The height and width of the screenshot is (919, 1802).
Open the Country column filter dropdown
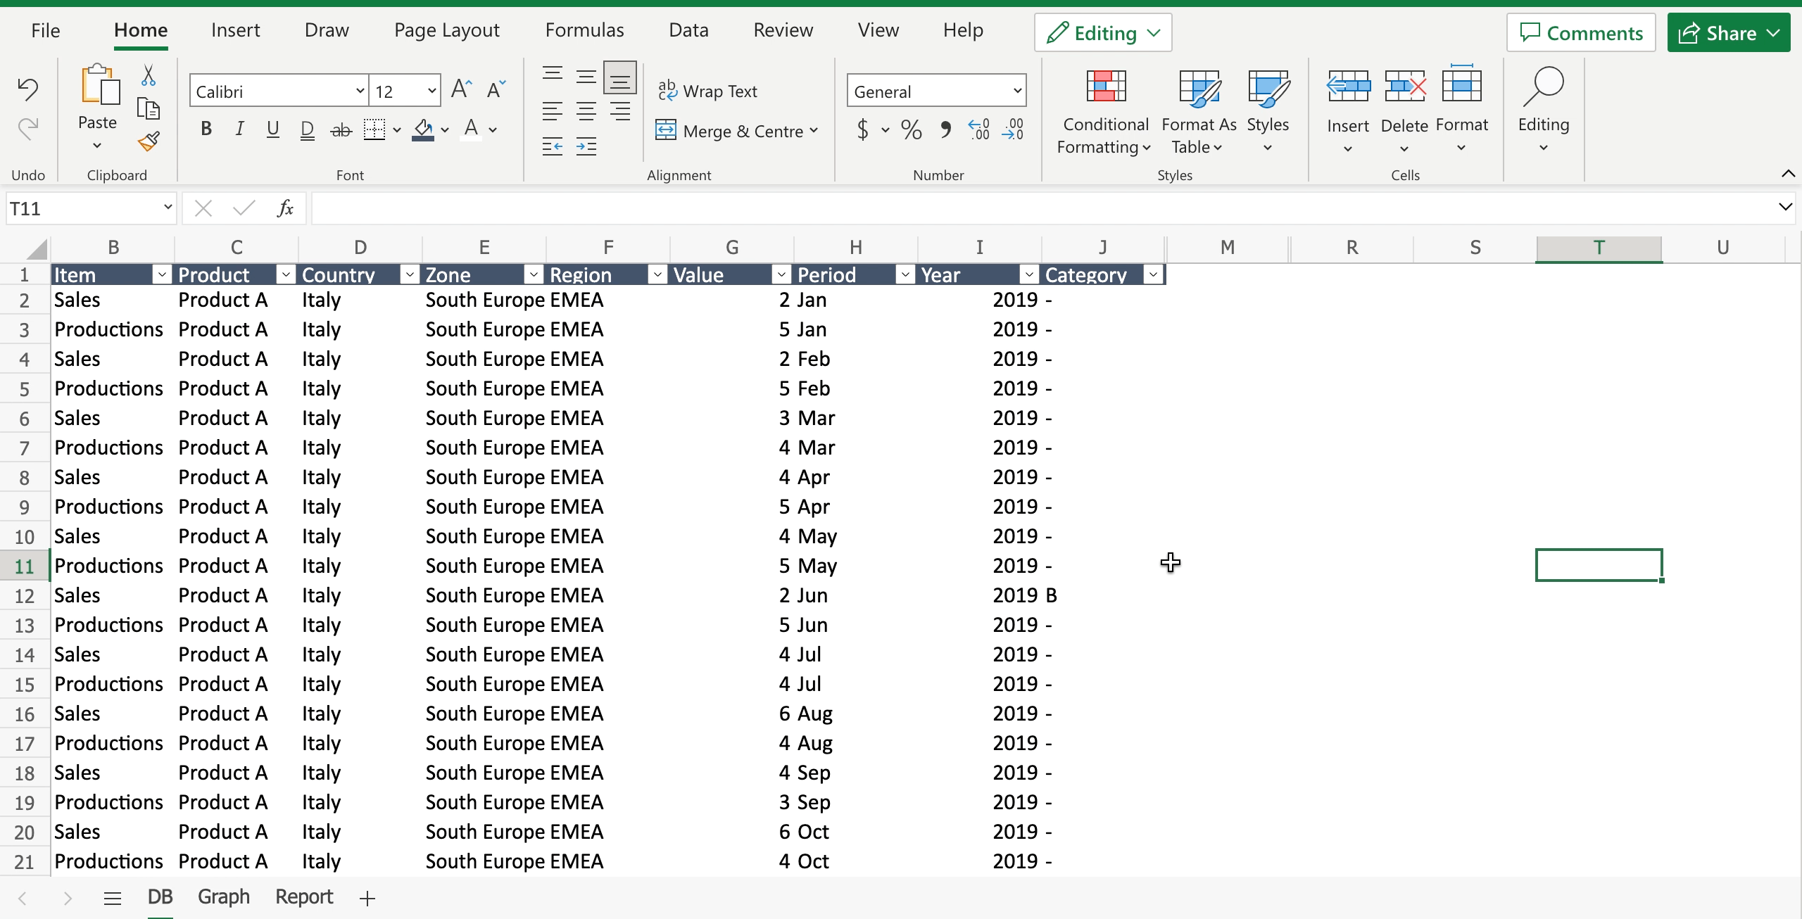coord(410,275)
